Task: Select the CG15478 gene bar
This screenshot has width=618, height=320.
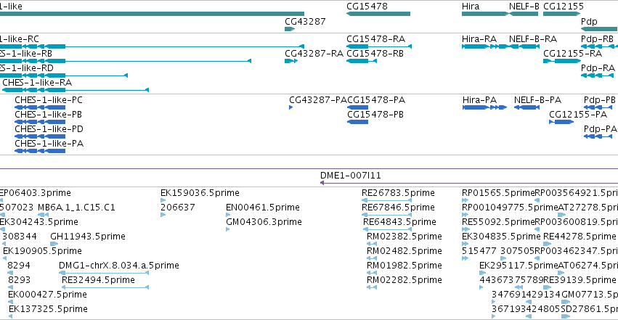Action: [378, 14]
